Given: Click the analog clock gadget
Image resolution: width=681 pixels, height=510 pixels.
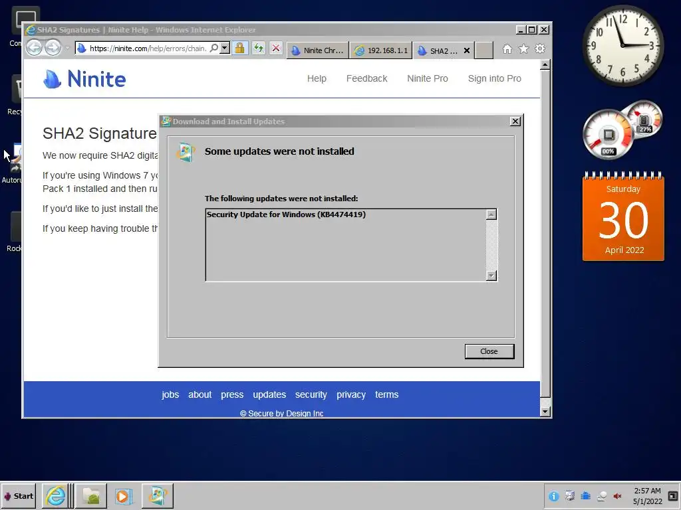Looking at the screenshot, I should coord(623,45).
